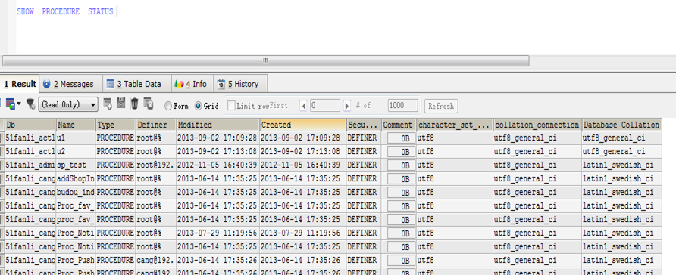Click the SHOW PROCEDURE STATUS query text
The width and height of the screenshot is (676, 275).
click(64, 11)
